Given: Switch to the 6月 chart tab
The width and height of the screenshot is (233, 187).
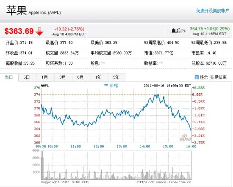Looking at the screenshot, I should coord(80,77).
